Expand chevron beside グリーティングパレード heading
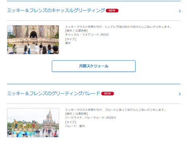 (x=180, y=94)
